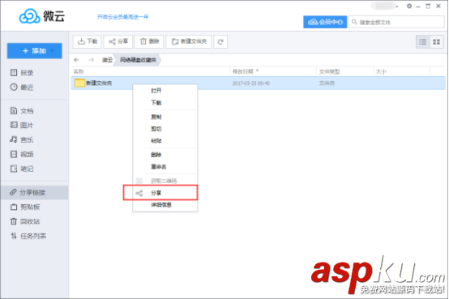Filter by 音乐 music

tap(22, 139)
